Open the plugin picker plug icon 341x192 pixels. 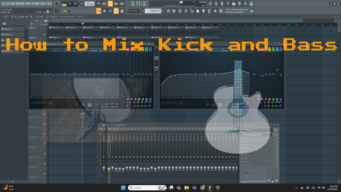tap(204, 11)
